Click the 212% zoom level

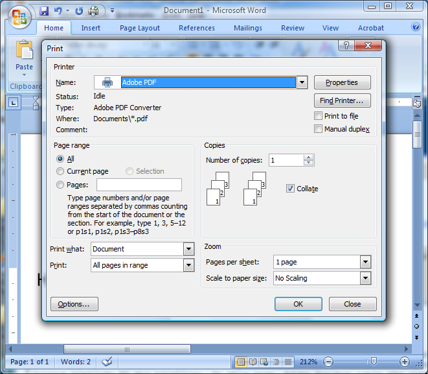[308, 362]
